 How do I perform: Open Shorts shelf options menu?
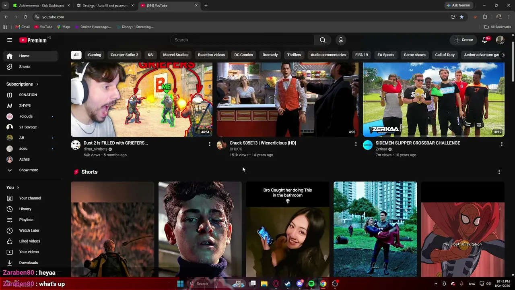(499, 172)
